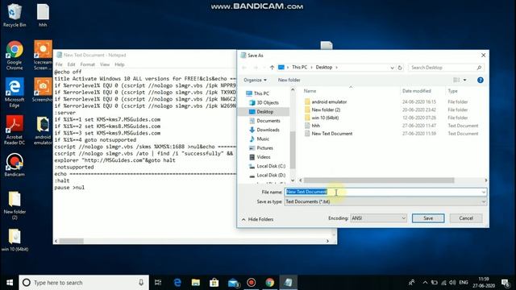The image size is (516, 290).
Task: Open the hhh text file on desktop
Action: pos(43,14)
